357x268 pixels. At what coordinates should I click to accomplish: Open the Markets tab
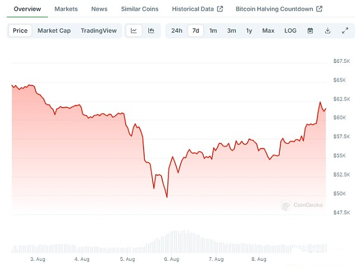tap(66, 9)
